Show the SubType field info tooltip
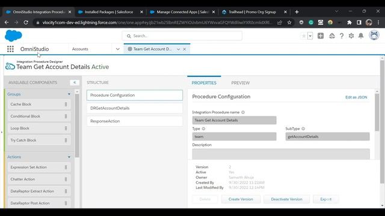The width and height of the screenshot is (385, 216). pyautogui.click(x=303, y=129)
